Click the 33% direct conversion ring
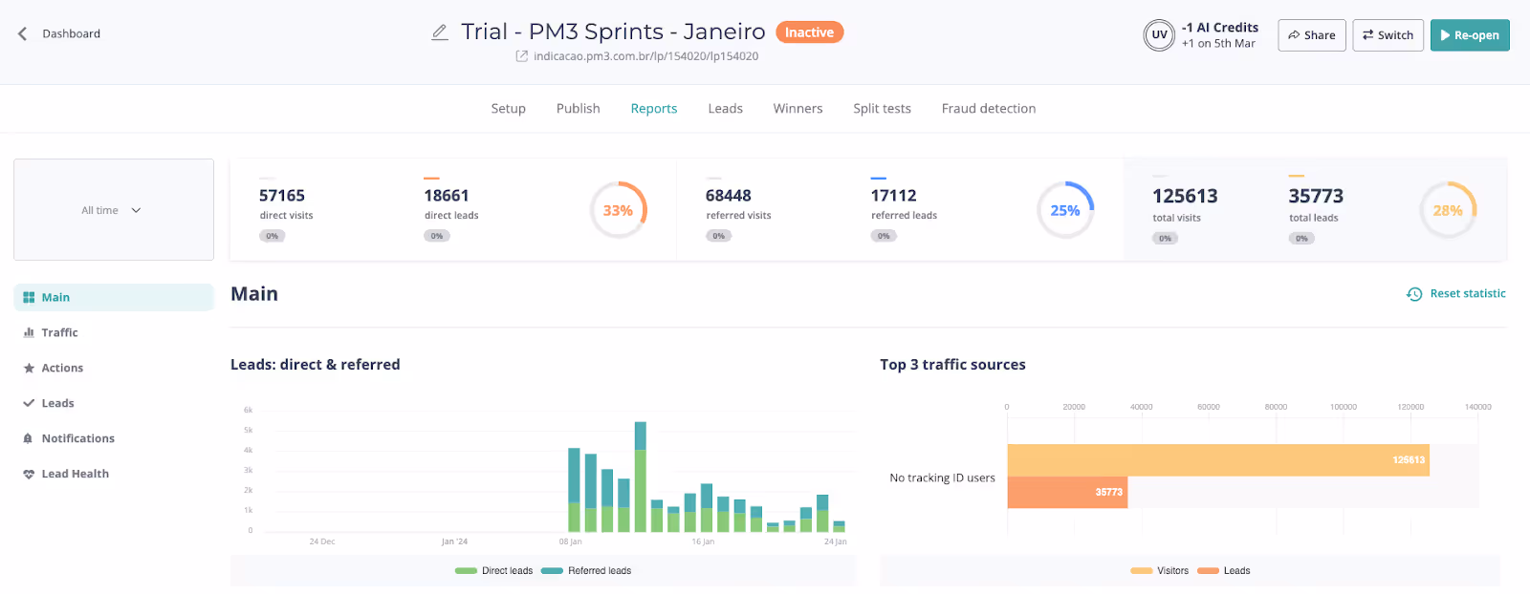This screenshot has width=1530, height=594. 618,210
